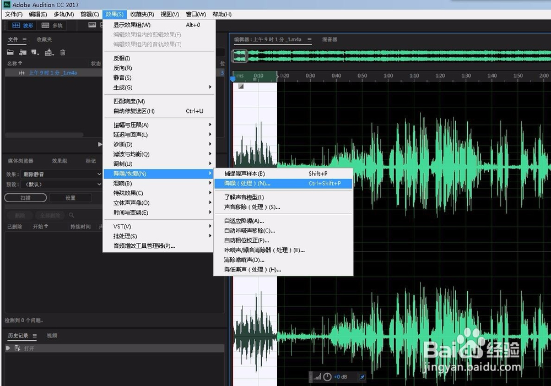This screenshot has width=551, height=386.
Task: Select 自适应降噪(A)... entry
Action: pyautogui.click(x=283, y=221)
